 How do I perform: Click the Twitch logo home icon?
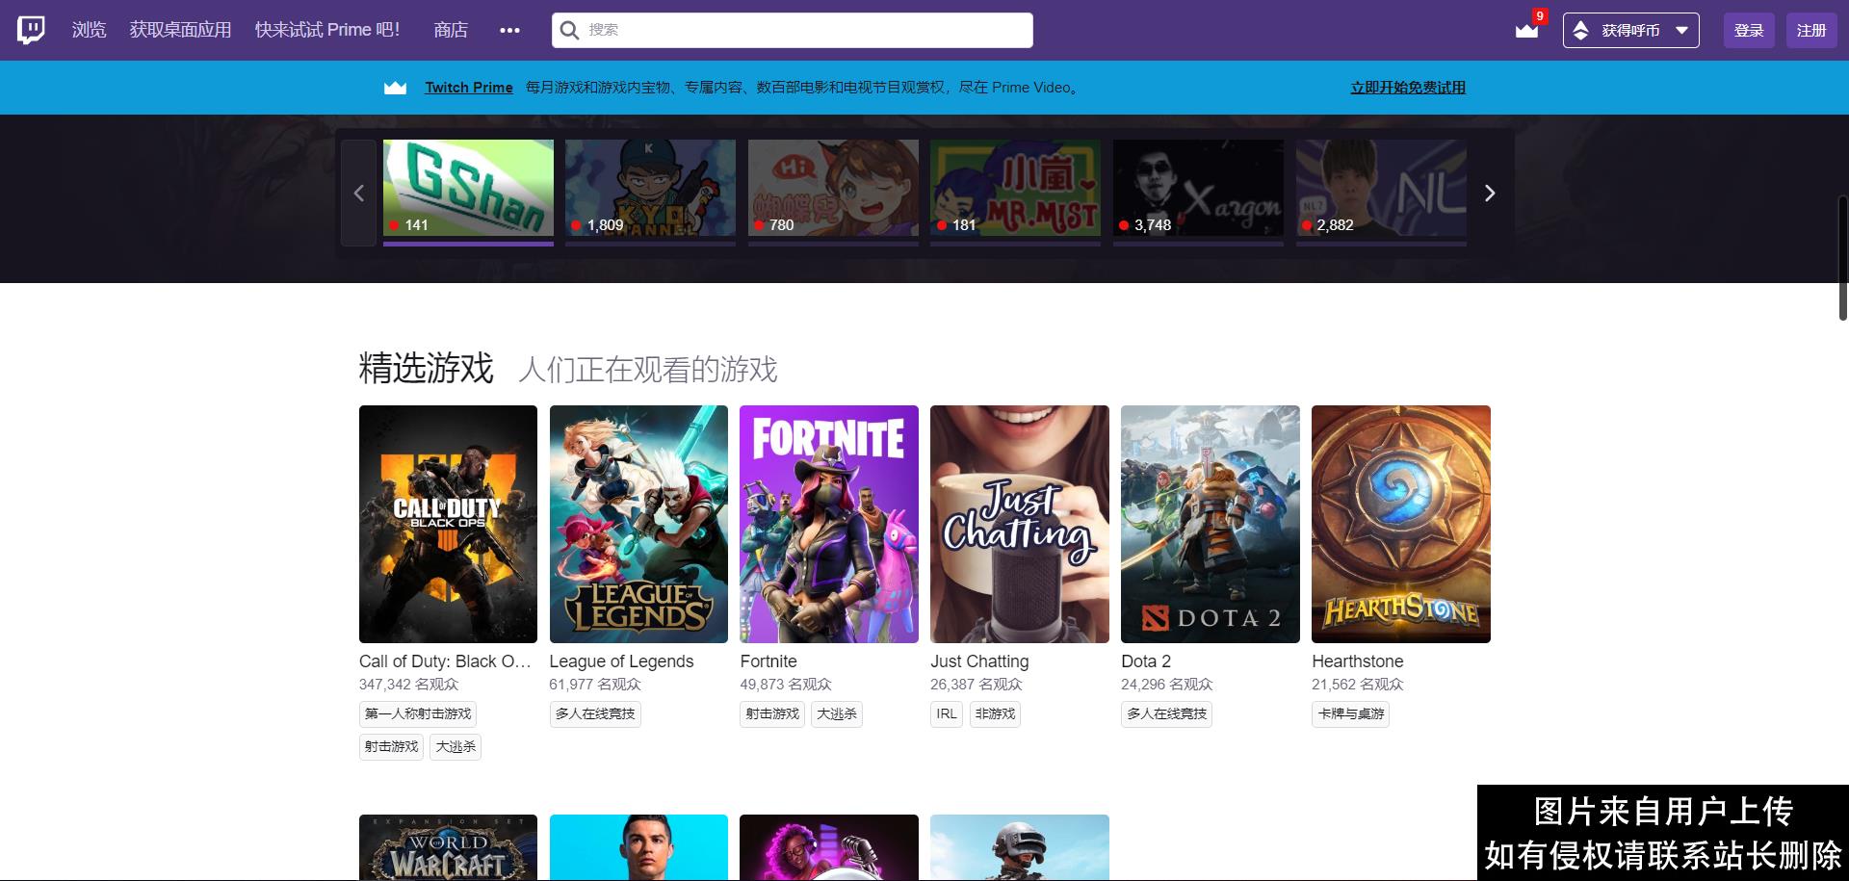pos(31,30)
